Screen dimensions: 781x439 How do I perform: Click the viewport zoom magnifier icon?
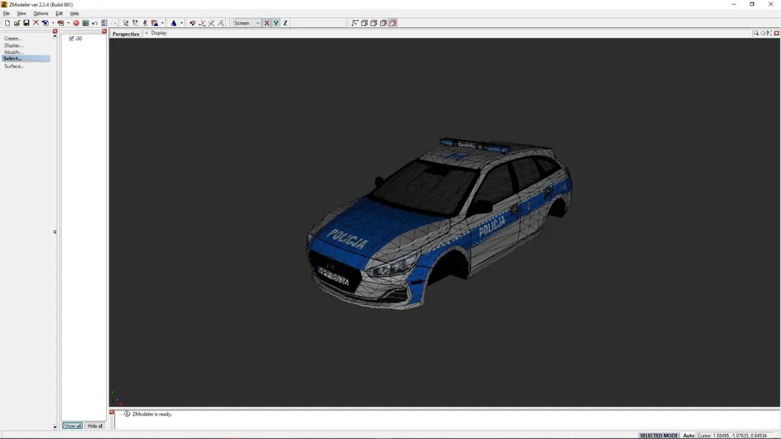756,33
